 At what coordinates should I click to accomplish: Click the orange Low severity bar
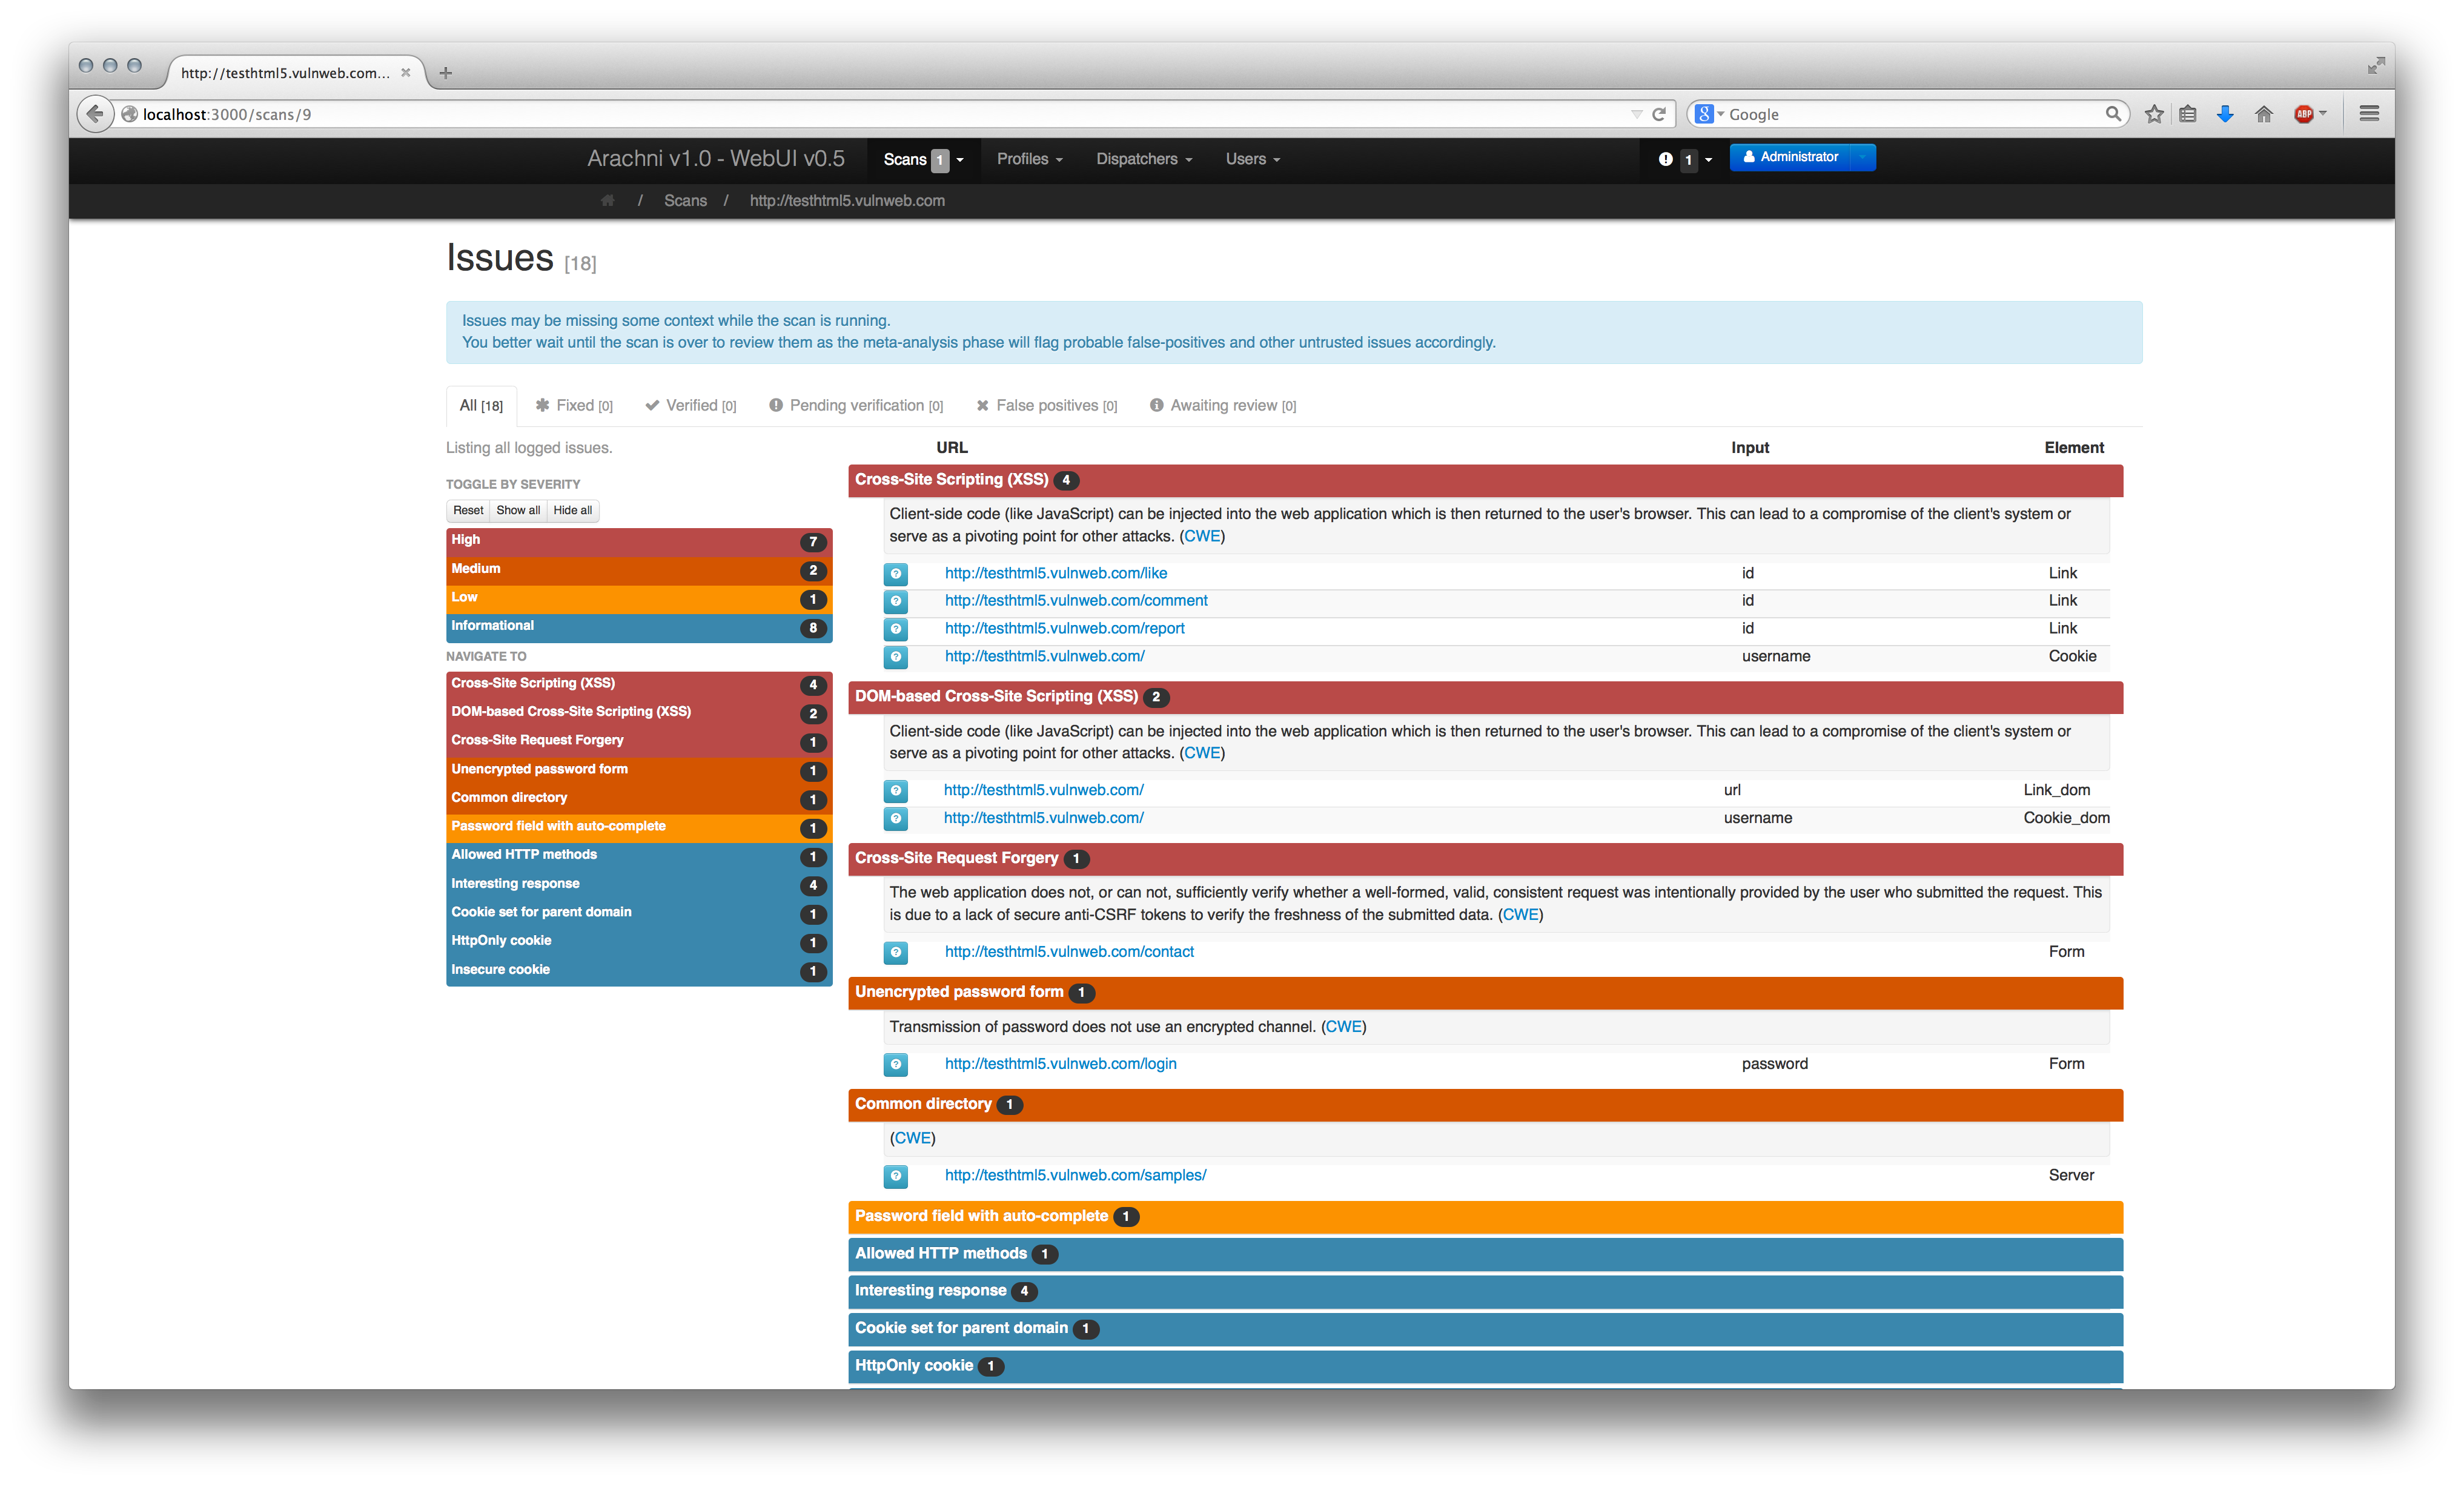(638, 598)
